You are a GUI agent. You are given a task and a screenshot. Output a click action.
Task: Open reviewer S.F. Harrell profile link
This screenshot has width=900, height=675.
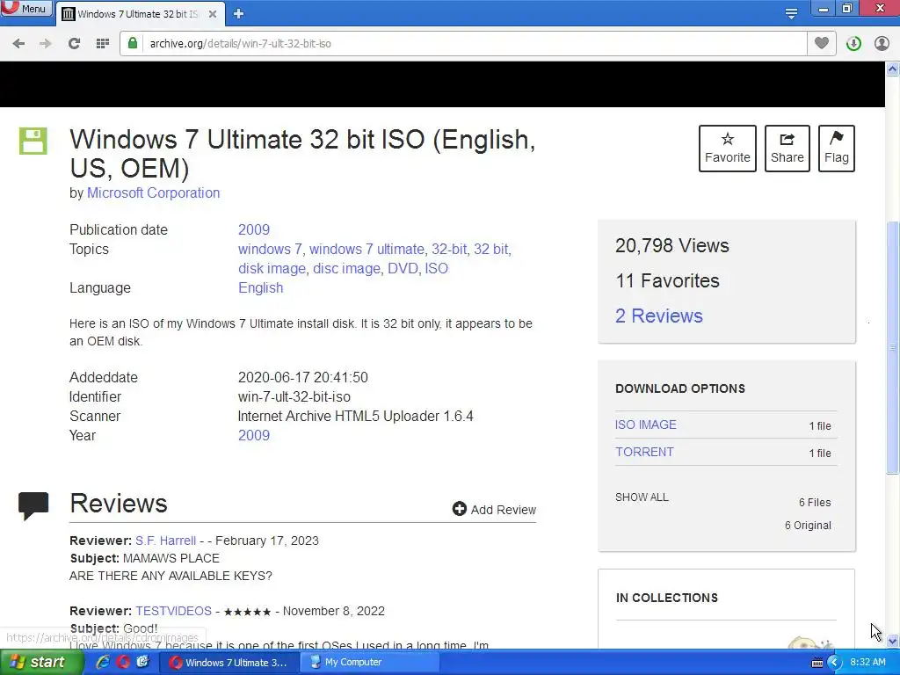pos(165,541)
